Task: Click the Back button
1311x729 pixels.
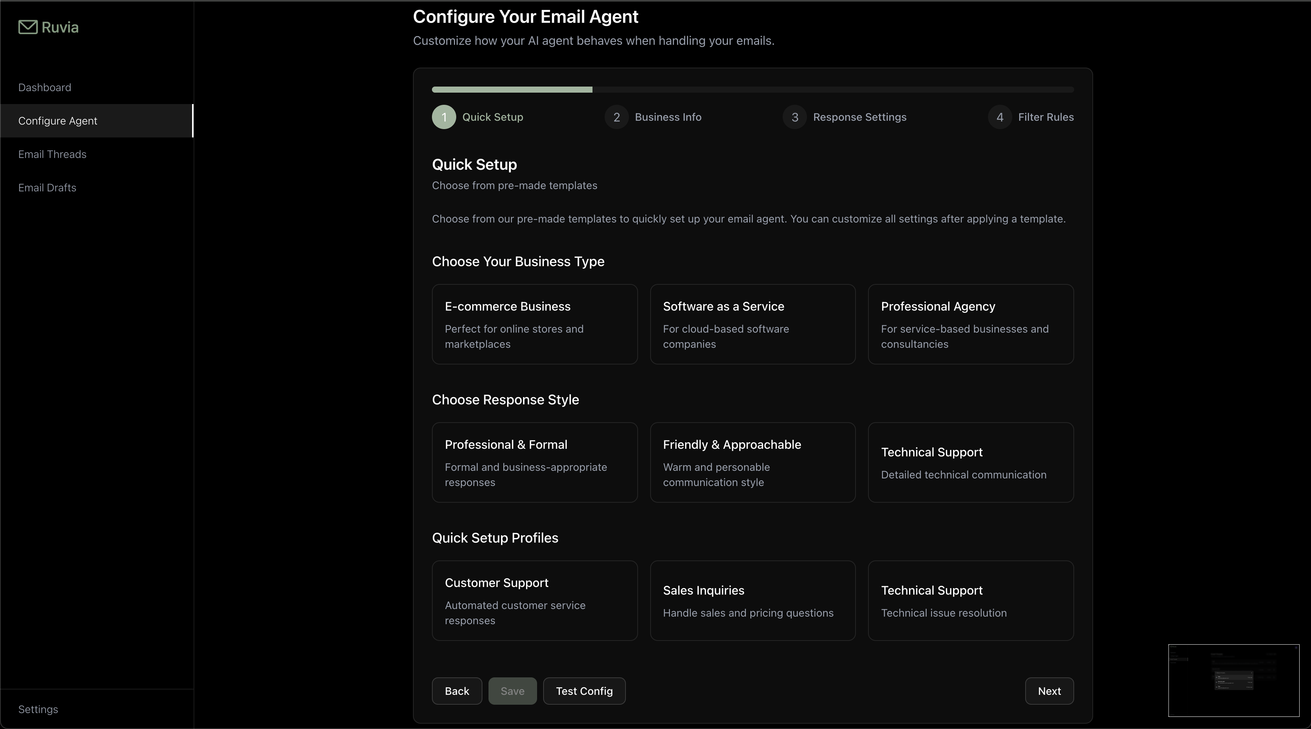Action: 457,691
